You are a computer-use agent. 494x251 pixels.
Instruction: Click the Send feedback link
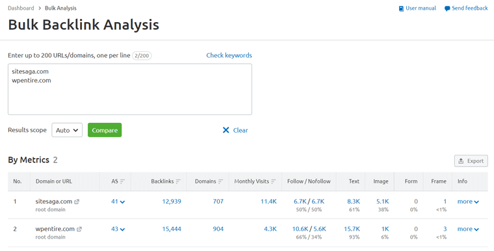[466, 8]
